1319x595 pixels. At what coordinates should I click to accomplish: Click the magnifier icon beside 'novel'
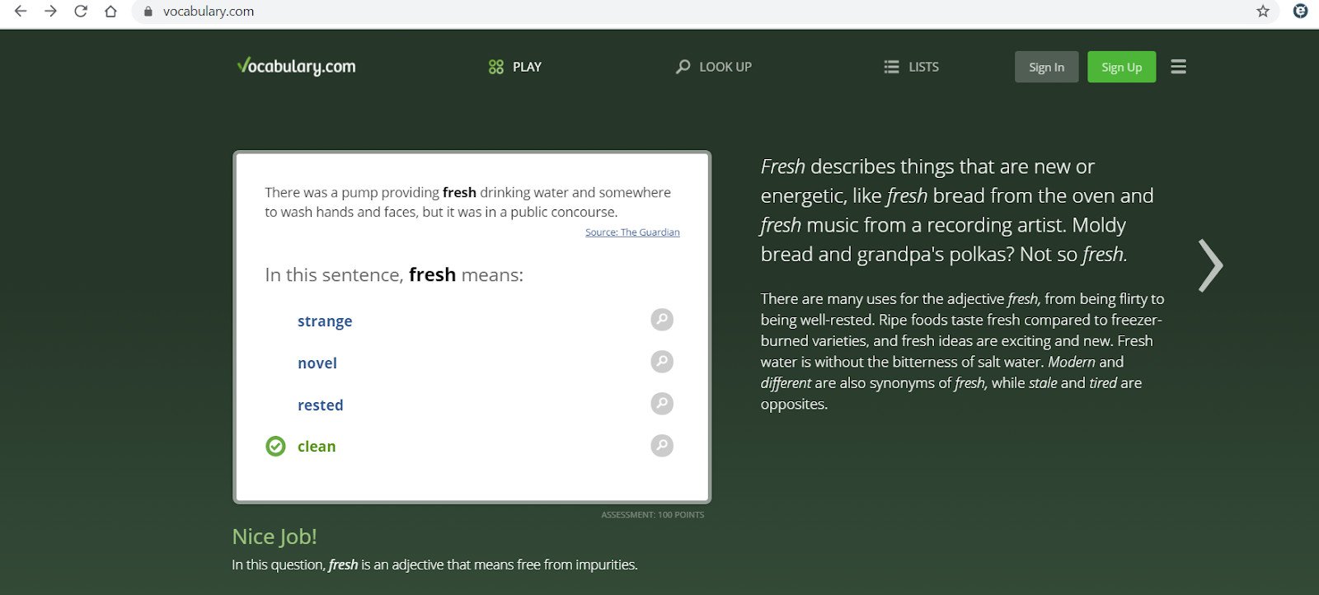661,362
